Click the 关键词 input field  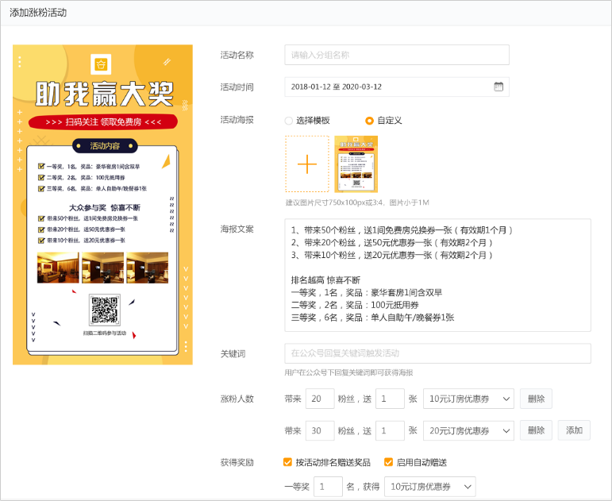(437, 353)
